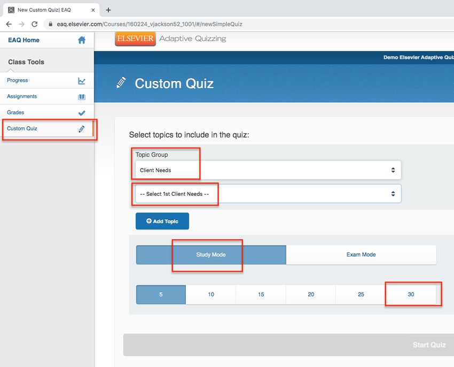The height and width of the screenshot is (367, 454).
Task: Click the Demo Elsevier Adaptive Quizzing course name
Action: 419,57
